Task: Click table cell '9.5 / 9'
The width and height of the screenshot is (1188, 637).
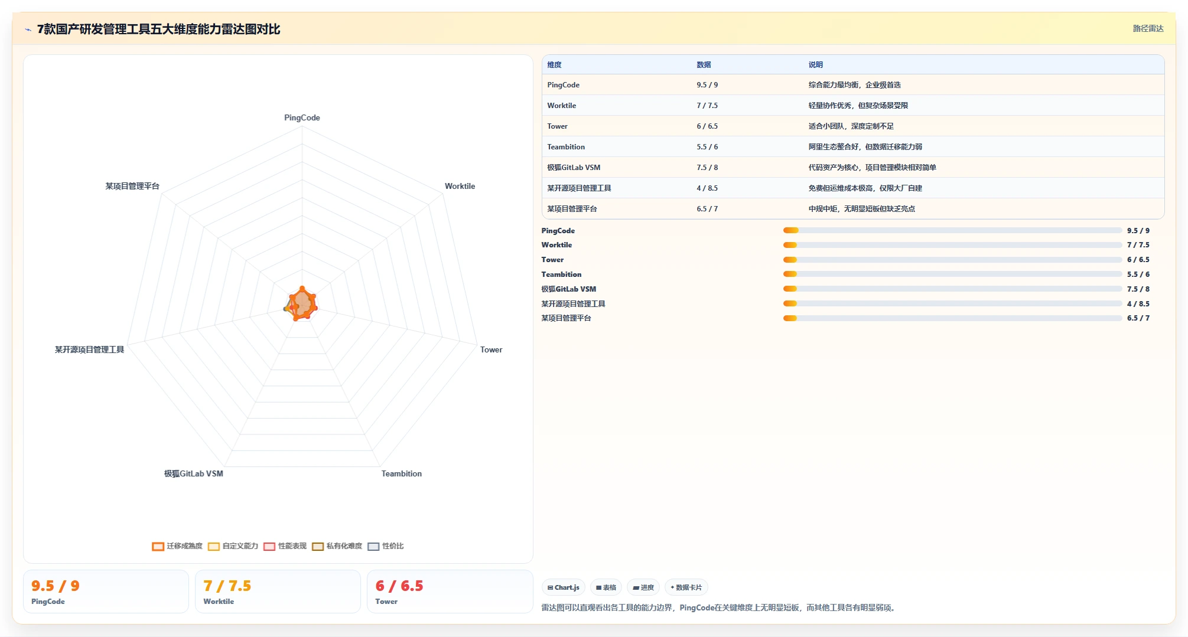Action: click(x=707, y=85)
